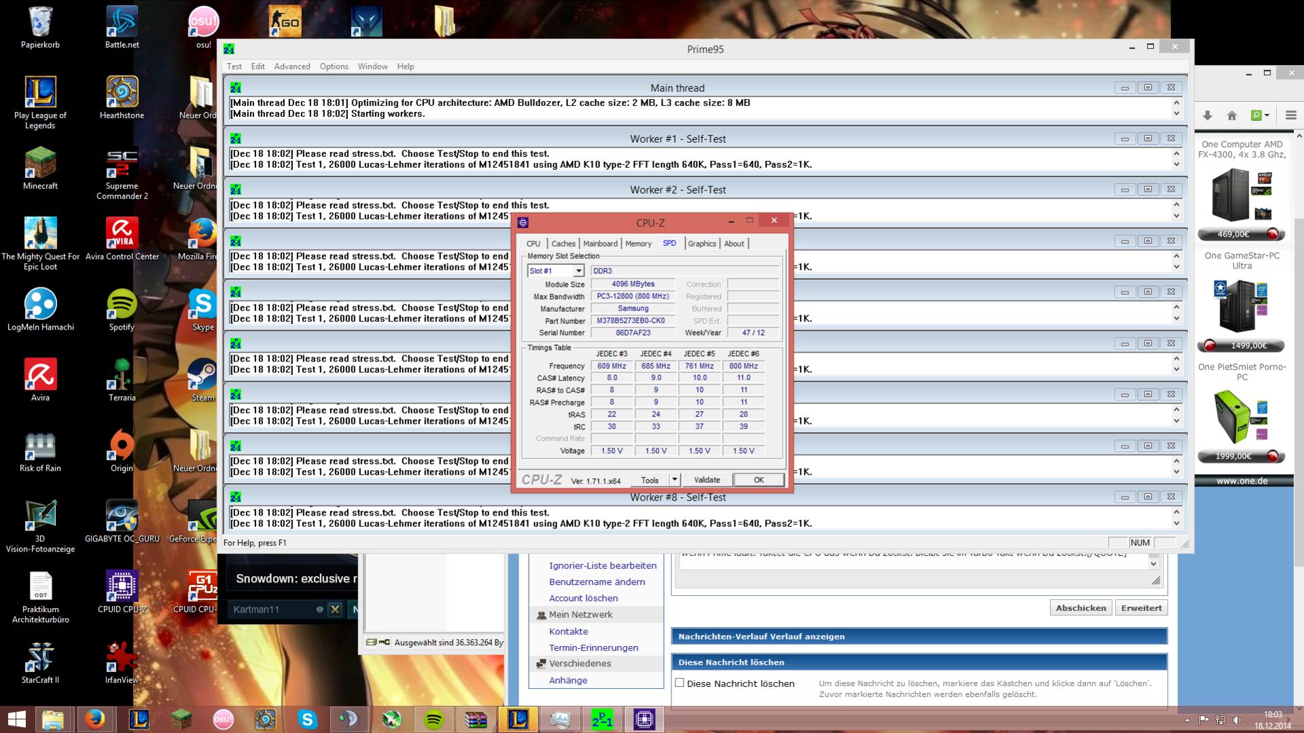Viewport: 1304px width, 733px height.
Task: Switch to the CPU tab in CPU-Z
Action: pos(533,244)
